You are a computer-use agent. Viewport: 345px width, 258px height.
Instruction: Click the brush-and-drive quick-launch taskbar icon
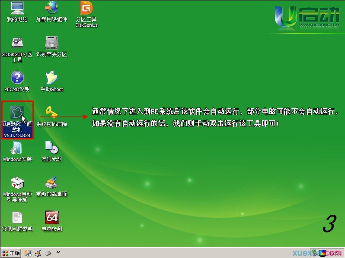point(38,253)
